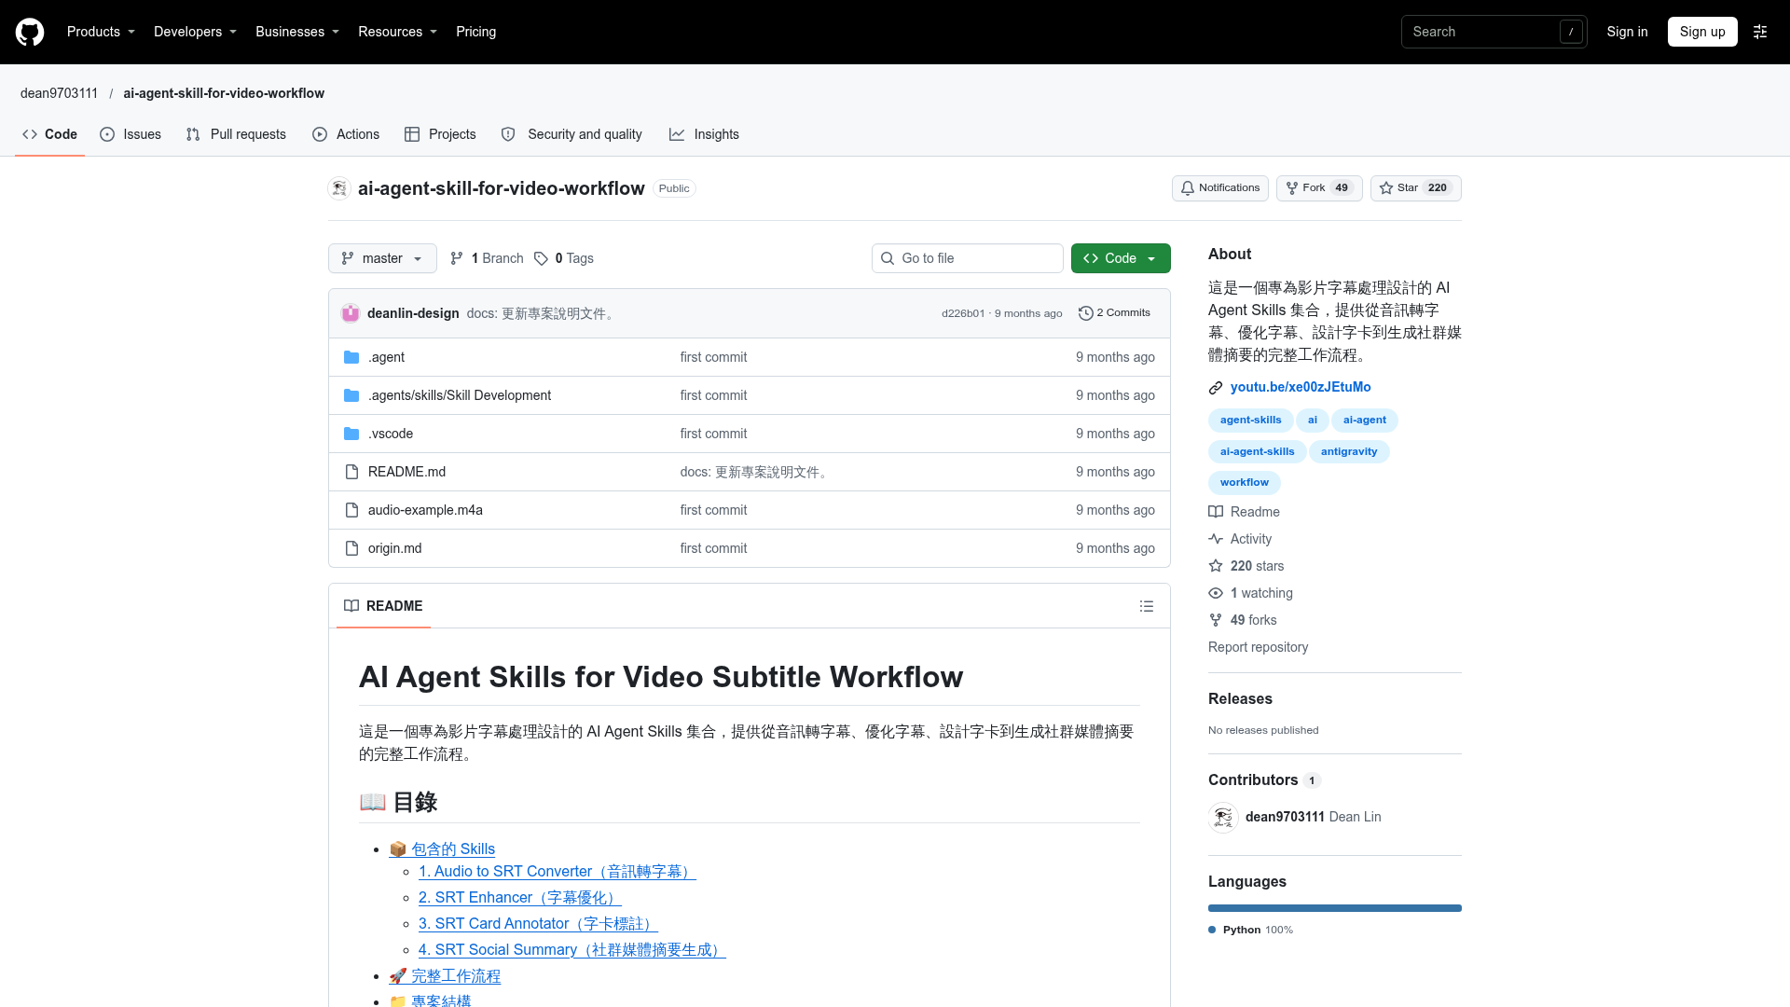Screen dimensions: 1790x1007
Task: Open the Actions tab
Action: click(346, 134)
